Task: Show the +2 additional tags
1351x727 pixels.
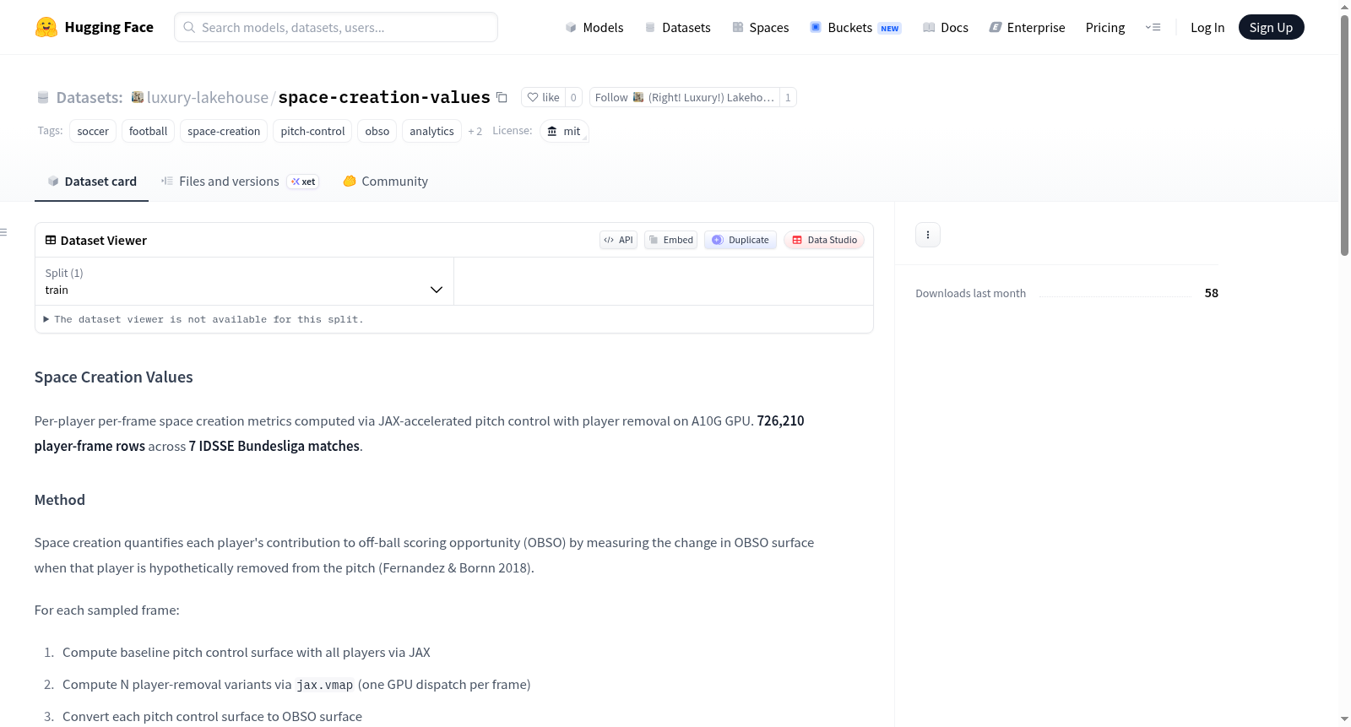Action: tap(475, 131)
